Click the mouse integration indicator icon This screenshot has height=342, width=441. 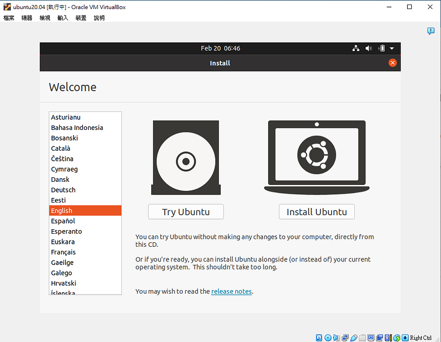[x=397, y=337]
